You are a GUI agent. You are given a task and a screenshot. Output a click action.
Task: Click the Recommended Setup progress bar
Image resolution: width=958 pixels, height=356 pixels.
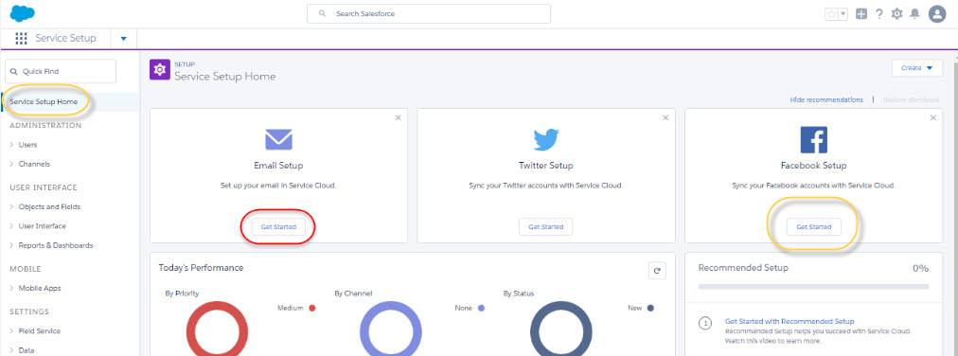point(813,286)
